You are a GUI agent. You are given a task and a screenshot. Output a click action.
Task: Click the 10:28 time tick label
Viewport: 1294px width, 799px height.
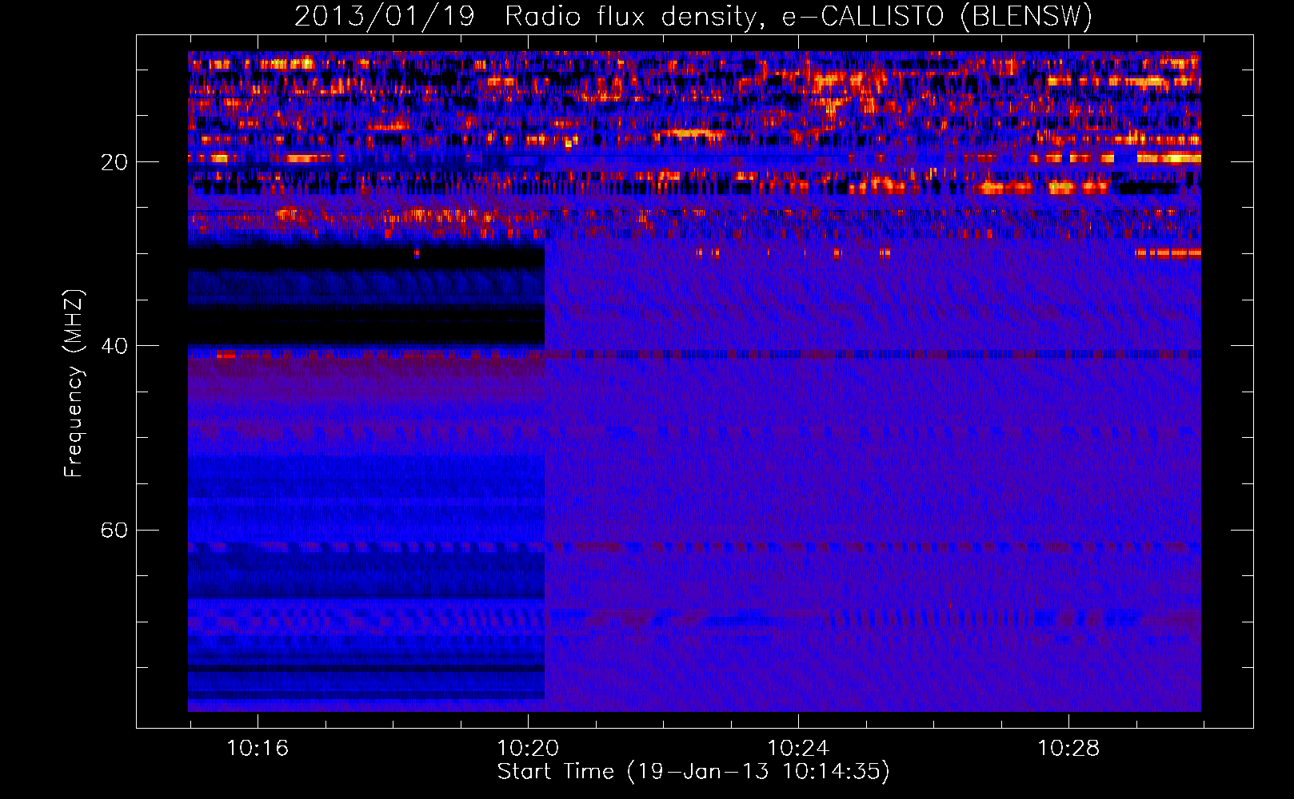[x=1068, y=749]
